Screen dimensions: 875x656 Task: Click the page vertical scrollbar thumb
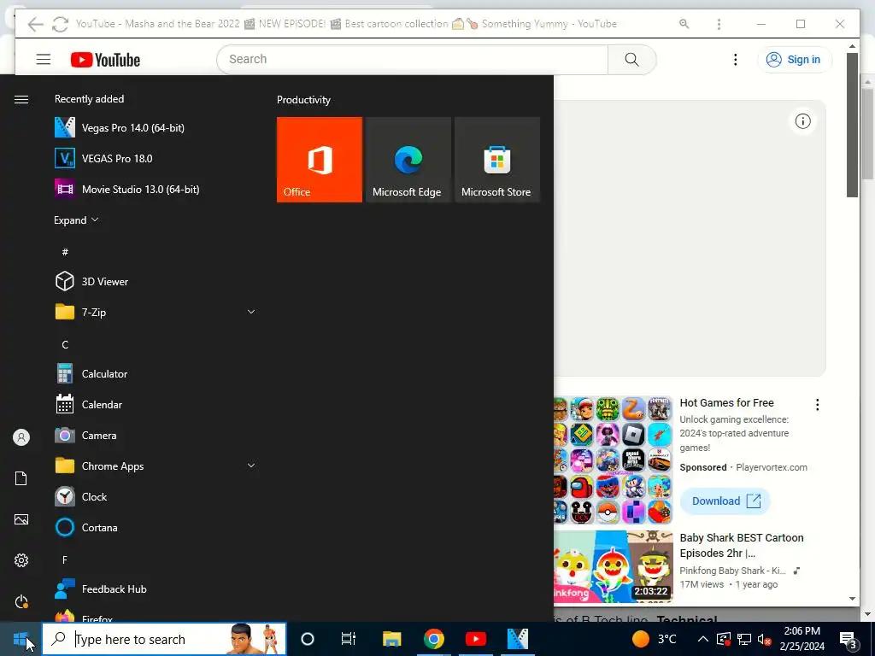pyautogui.click(x=852, y=125)
